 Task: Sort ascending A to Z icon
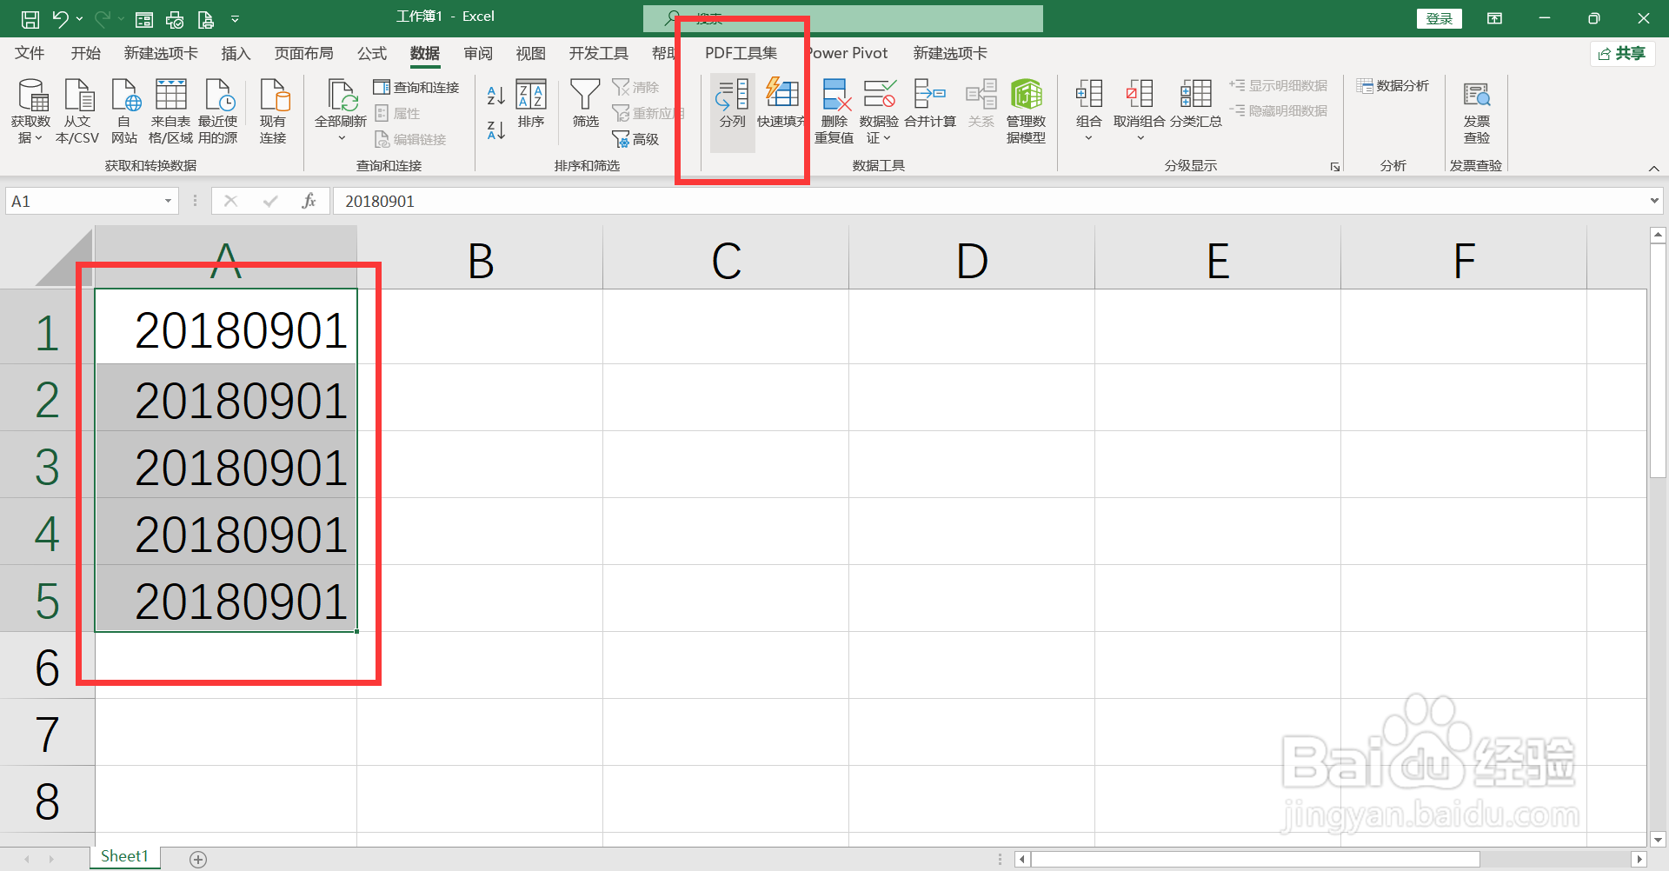coord(496,95)
